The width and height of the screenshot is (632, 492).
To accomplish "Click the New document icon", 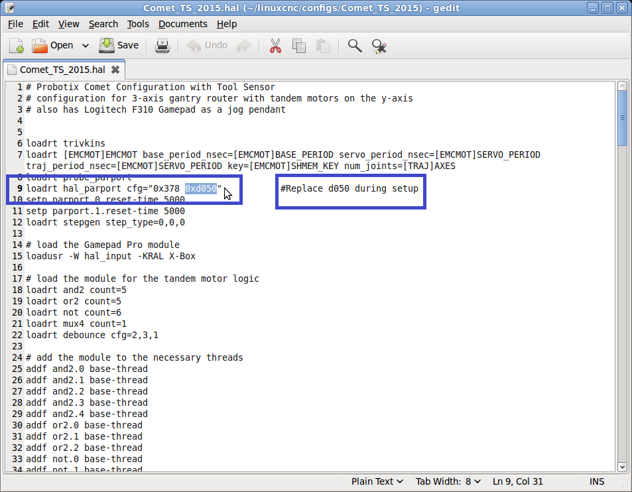I will coord(17,46).
